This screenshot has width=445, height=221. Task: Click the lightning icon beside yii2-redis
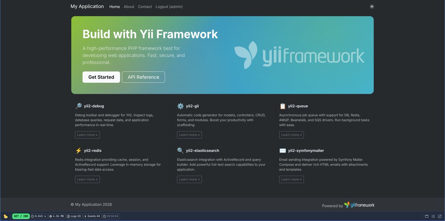tap(78, 151)
